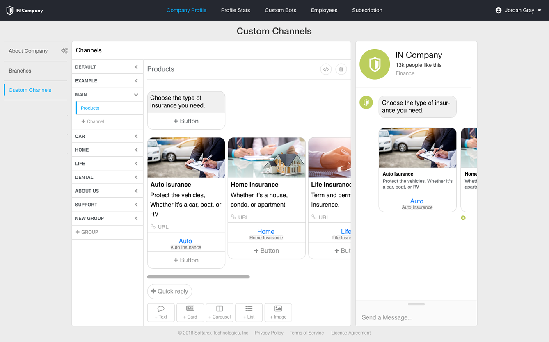Edit the Choose the type of insurance text
The image size is (549, 342).
(x=186, y=102)
